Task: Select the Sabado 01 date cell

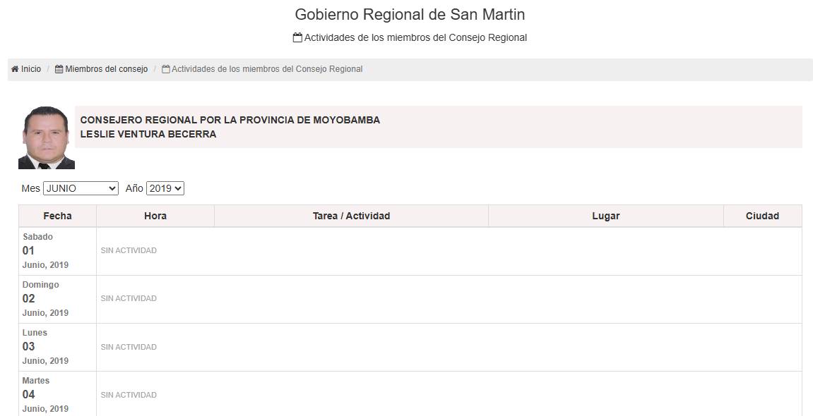Action: point(57,251)
